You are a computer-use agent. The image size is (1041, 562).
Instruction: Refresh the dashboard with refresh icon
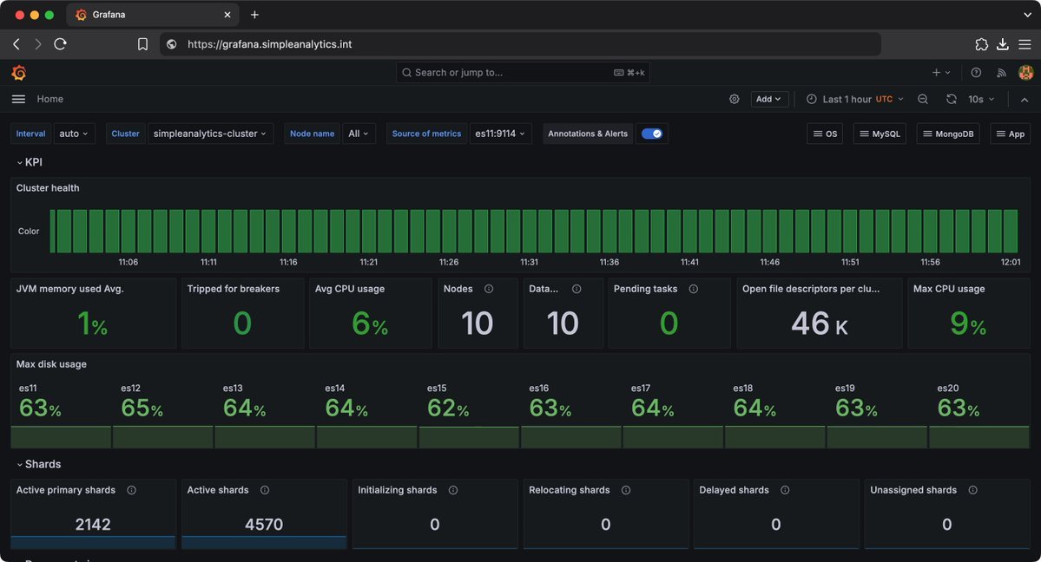coord(950,99)
